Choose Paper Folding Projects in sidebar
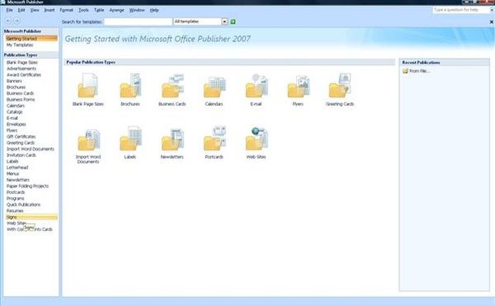Viewport: 495px width, 306px height. pos(28,186)
